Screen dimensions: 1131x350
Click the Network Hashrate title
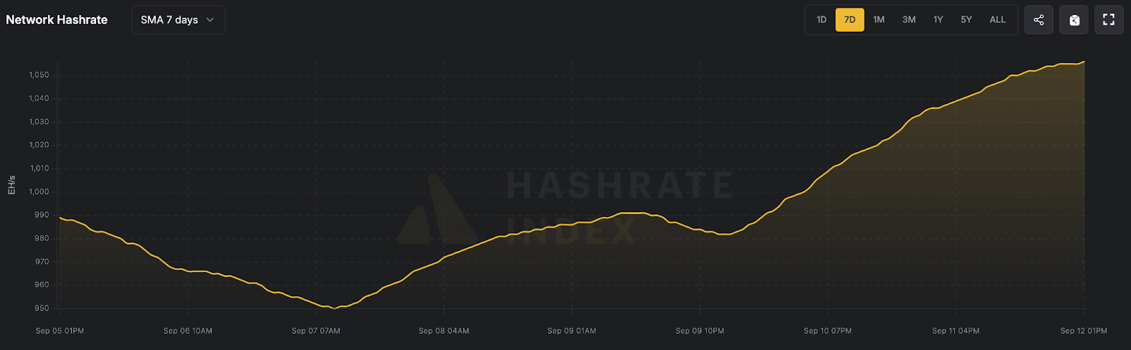tap(57, 20)
